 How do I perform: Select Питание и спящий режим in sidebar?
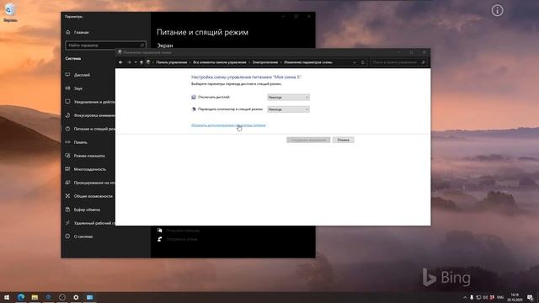pyautogui.click(x=90, y=129)
